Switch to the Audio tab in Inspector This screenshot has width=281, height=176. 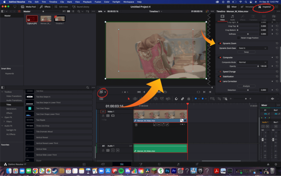tap(232, 18)
